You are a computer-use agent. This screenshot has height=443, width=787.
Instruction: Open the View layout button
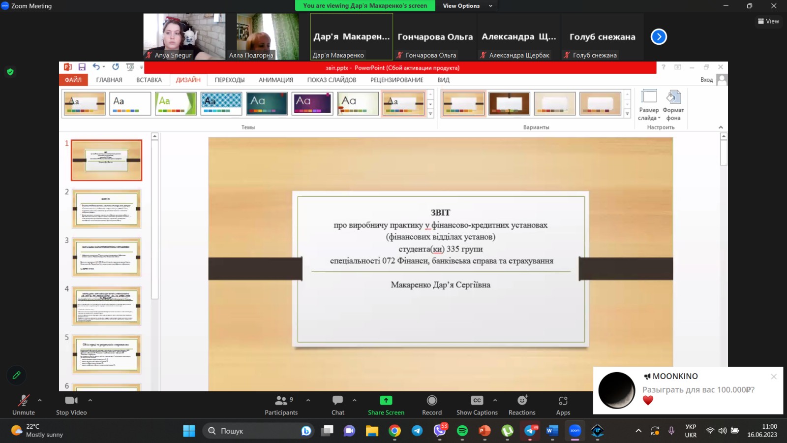click(768, 21)
